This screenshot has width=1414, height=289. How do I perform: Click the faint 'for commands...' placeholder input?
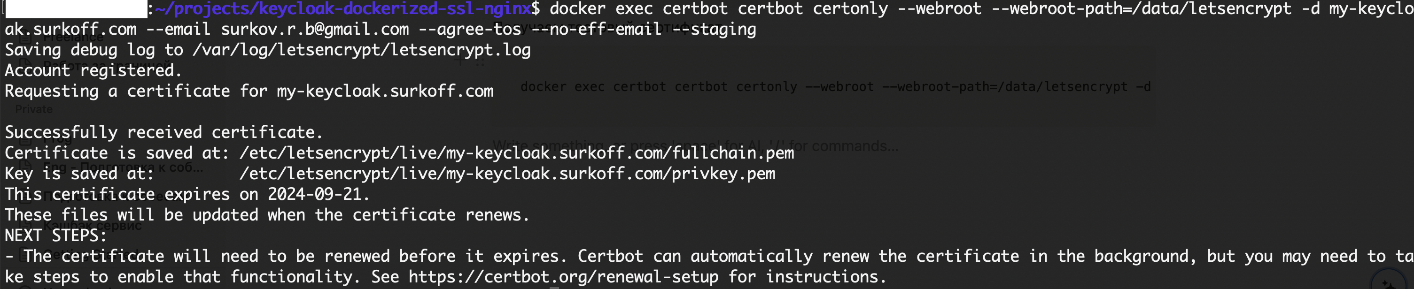(695, 146)
